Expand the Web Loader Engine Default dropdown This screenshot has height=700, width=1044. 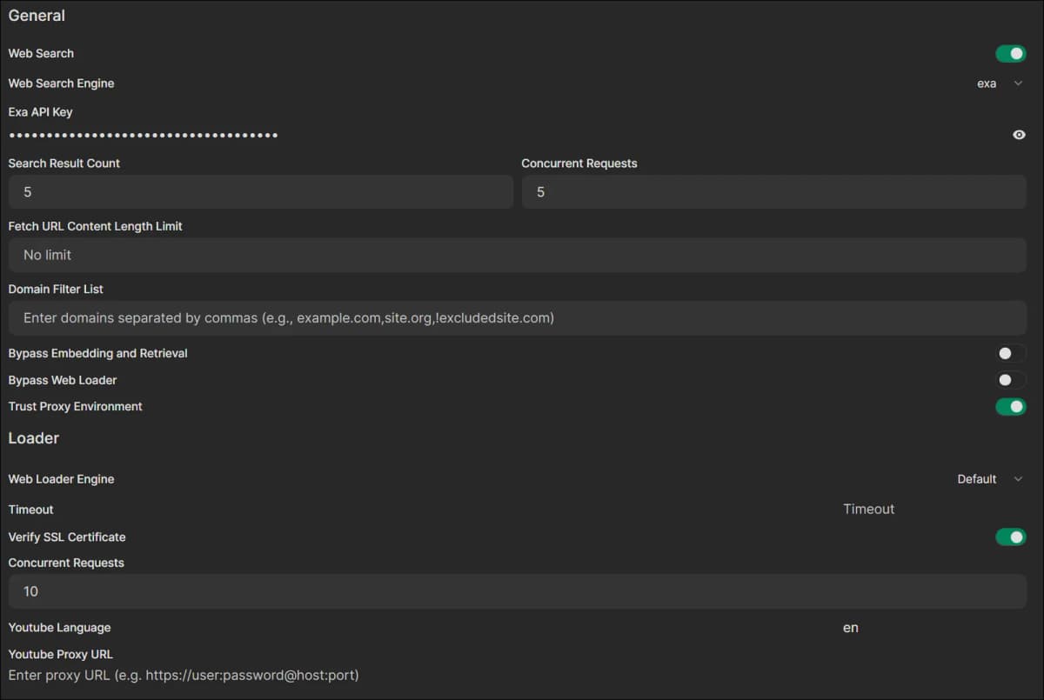[989, 479]
